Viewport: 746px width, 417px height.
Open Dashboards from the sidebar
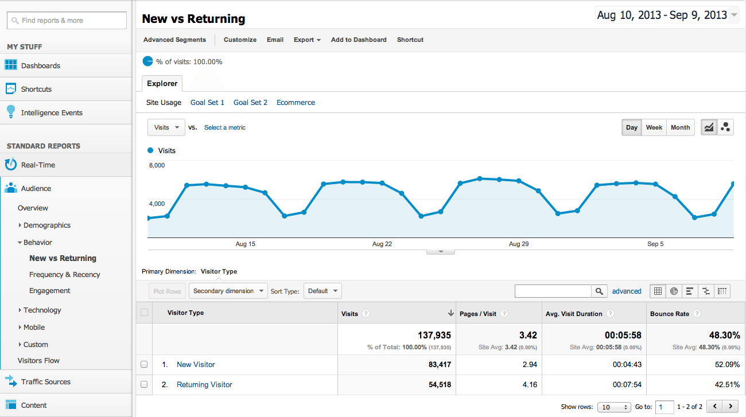click(x=40, y=65)
